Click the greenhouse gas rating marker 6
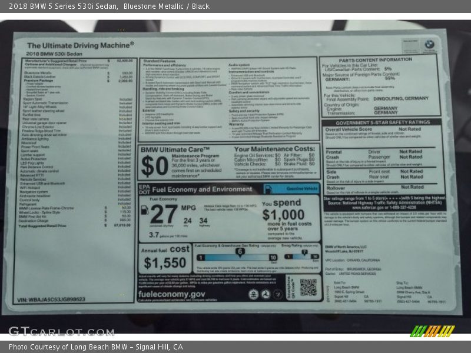This screenshot has width=471, height=353. click(x=240, y=252)
